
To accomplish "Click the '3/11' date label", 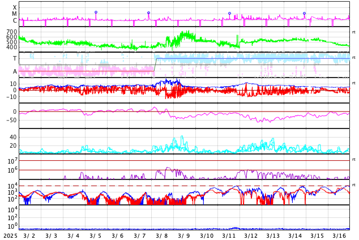I will (x=229, y=236).
